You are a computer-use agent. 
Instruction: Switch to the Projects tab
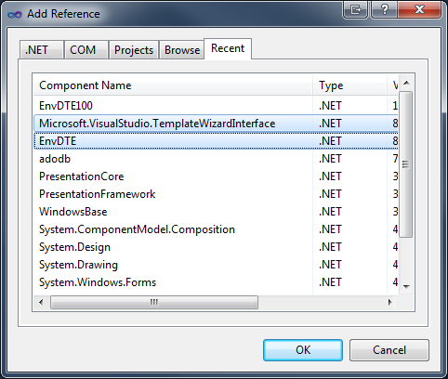134,50
